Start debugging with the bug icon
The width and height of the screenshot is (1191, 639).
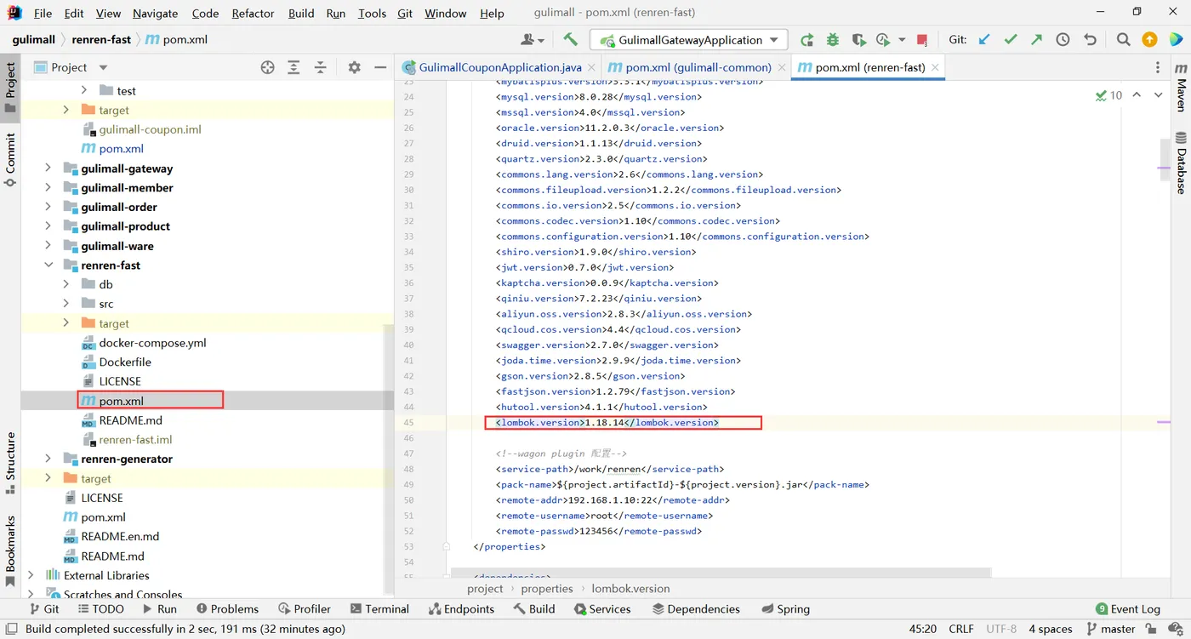tap(833, 40)
